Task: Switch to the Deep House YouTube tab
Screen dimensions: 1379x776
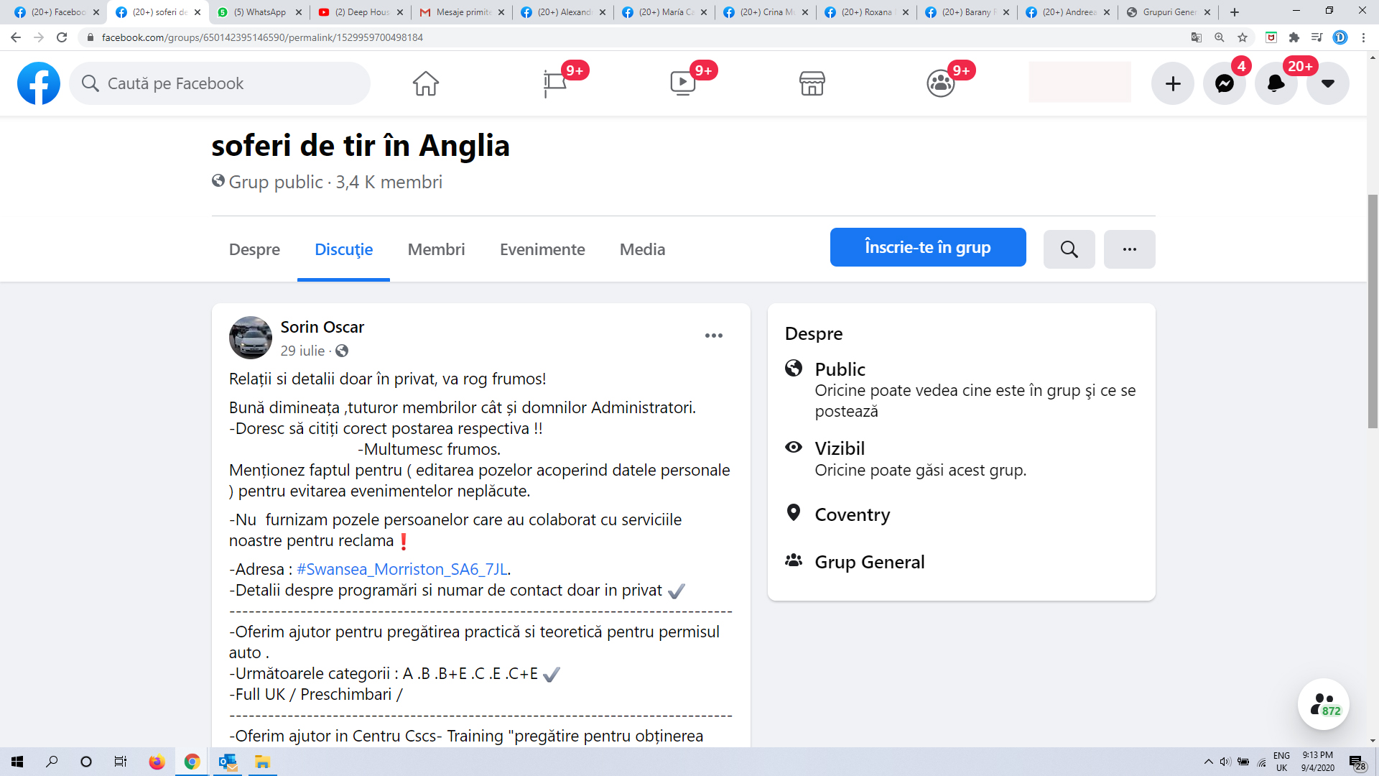Action: click(361, 12)
